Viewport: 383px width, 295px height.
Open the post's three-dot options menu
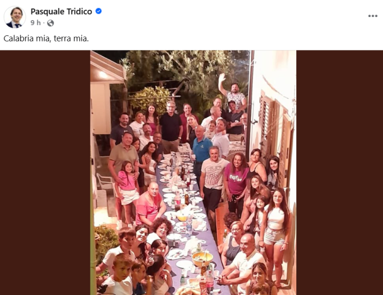[373, 16]
